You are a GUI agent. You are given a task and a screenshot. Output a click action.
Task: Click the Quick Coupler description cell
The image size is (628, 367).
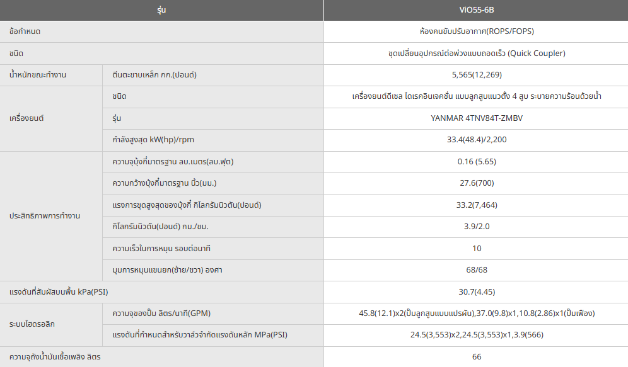(476, 54)
